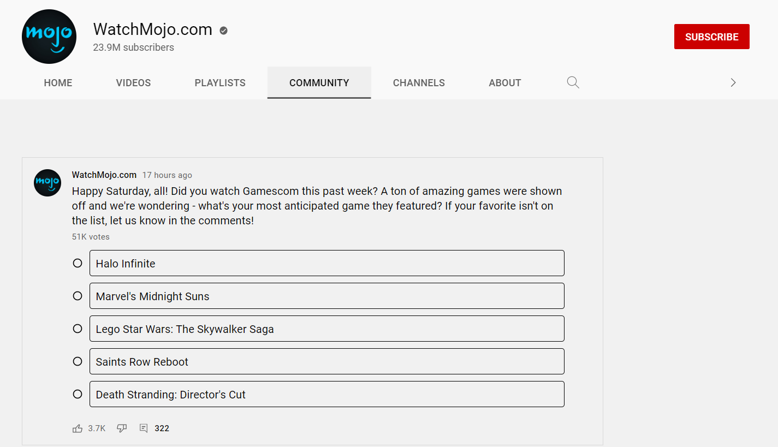Select the Marvel's Midnight Suns radio button

click(78, 296)
